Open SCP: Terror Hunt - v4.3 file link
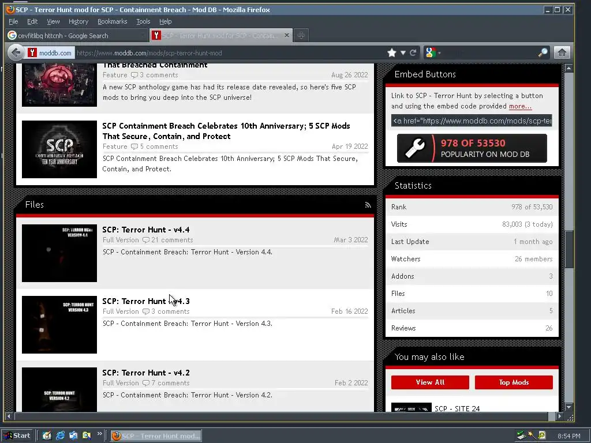The height and width of the screenshot is (443, 591). (146, 301)
